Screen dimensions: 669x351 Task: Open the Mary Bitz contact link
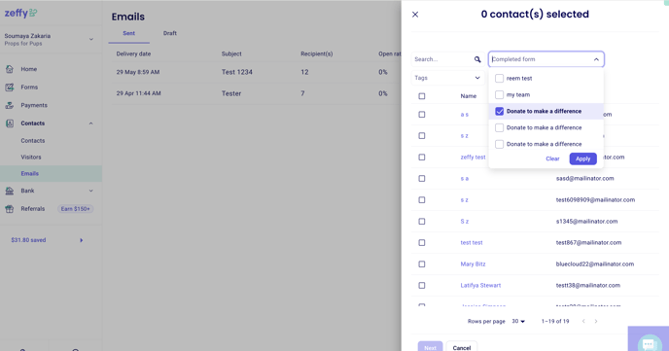tap(473, 264)
